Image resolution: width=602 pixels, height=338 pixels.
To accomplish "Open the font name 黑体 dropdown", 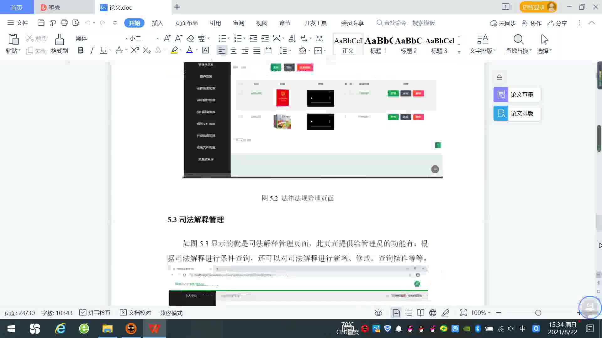I will pos(126,38).
